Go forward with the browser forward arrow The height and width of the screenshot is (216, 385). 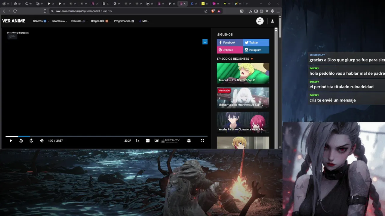tap(10, 11)
